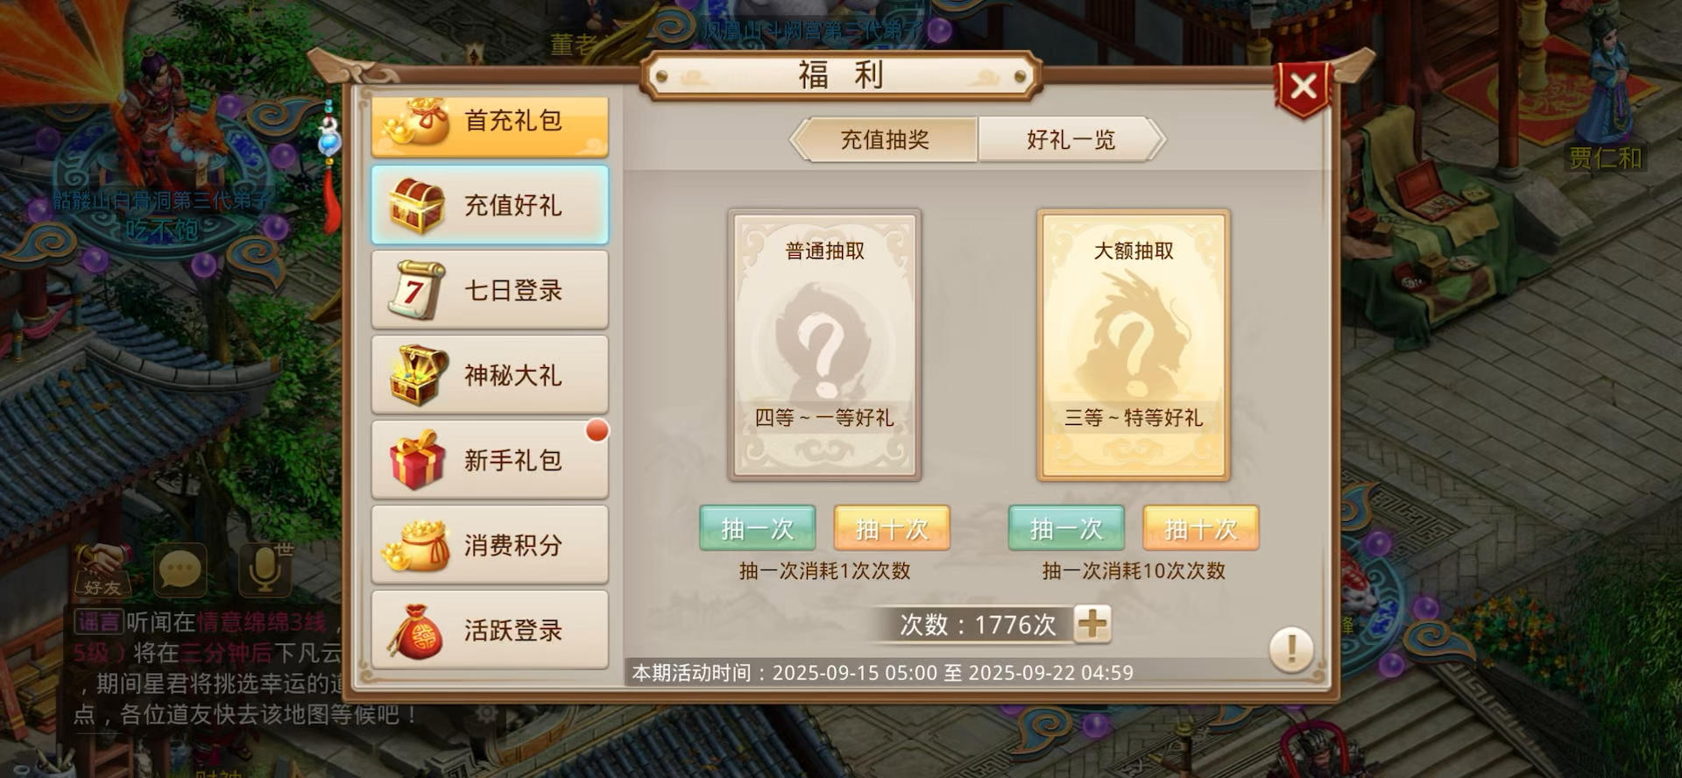Draw once under 大额抽取
Viewport: 1682px width, 778px height.
pyautogui.click(x=1066, y=528)
